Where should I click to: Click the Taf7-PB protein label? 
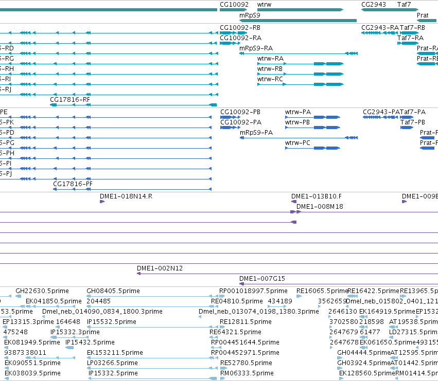[413, 122]
